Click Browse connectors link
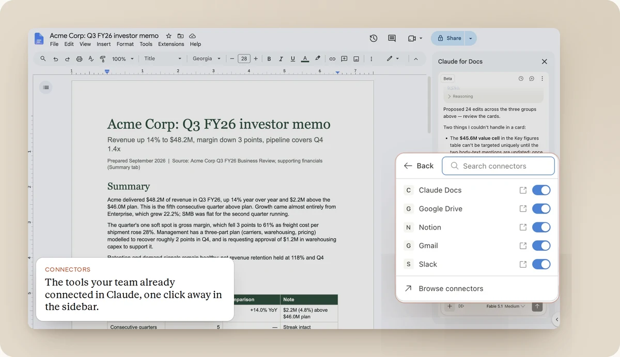This screenshot has height=357, width=620. (444, 289)
